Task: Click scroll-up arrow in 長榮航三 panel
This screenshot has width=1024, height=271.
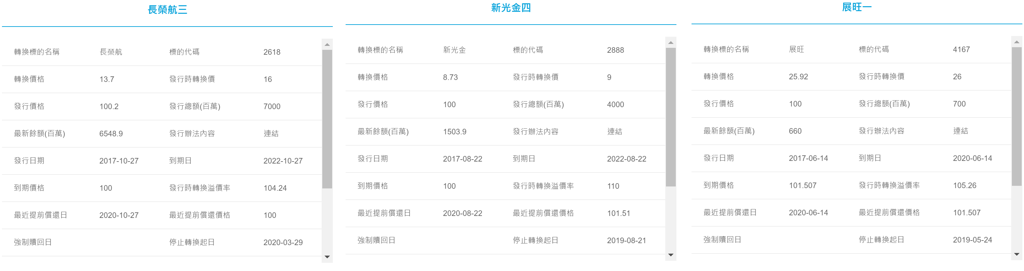Action: 327,45
